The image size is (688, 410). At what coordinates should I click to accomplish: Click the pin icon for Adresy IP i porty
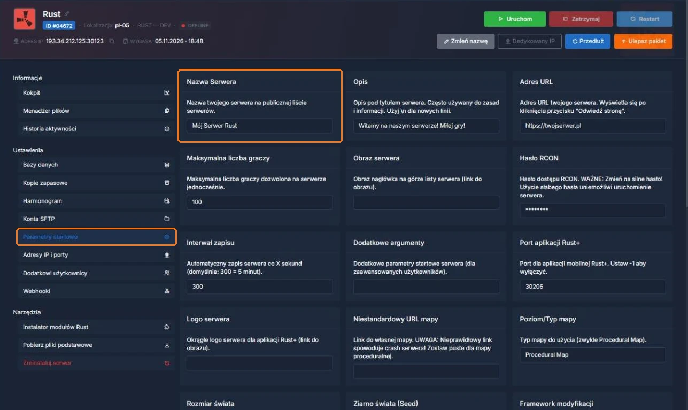[x=167, y=255]
